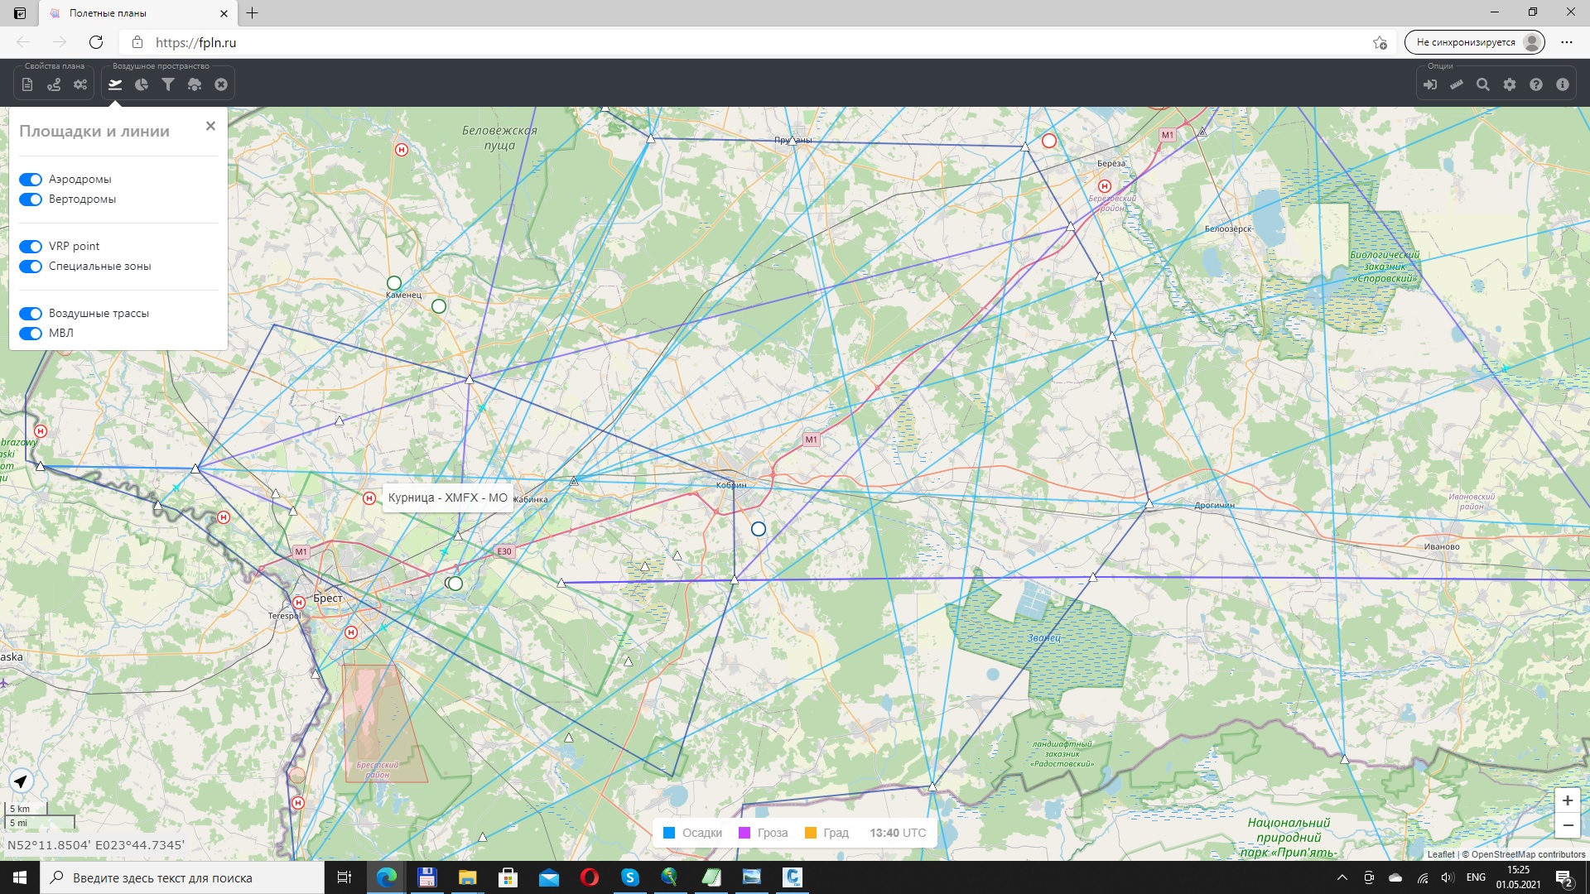Screen dimensions: 1590x894
Task: Open File Explorer from taskbar
Action: click(x=467, y=877)
